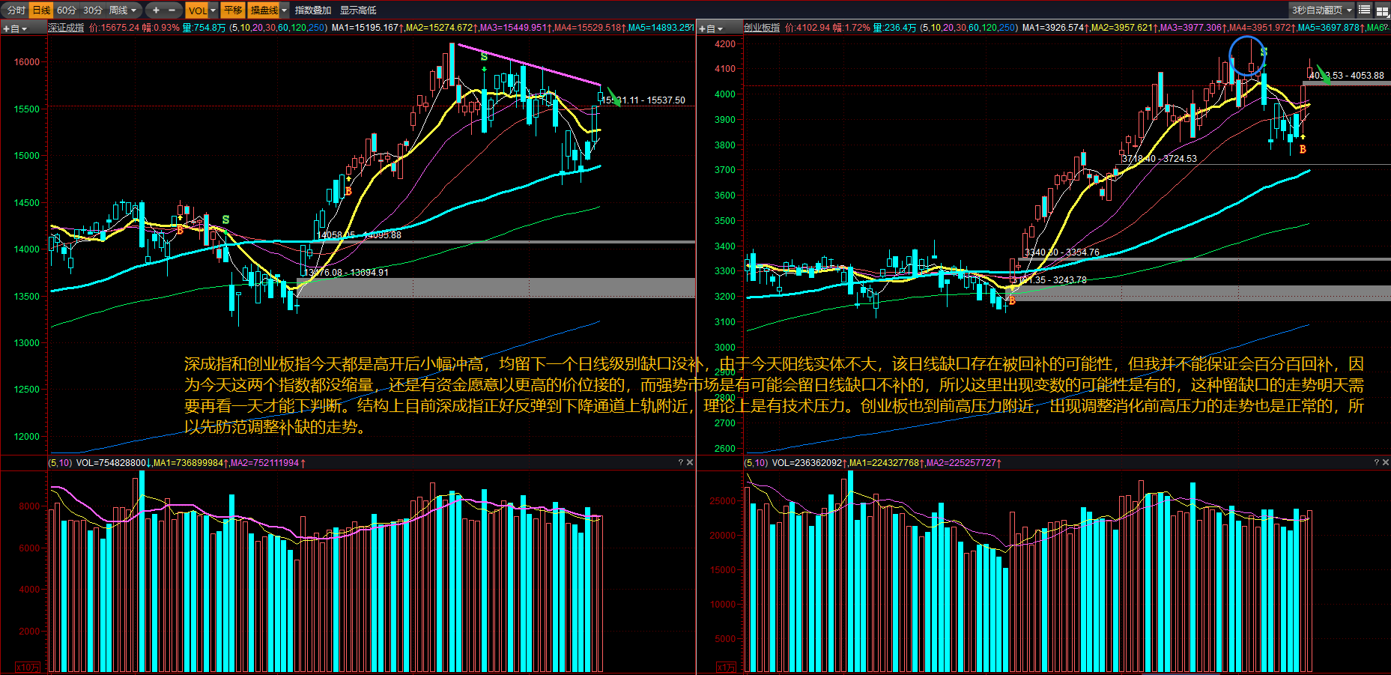Screen dimensions: 1391x675
Task: Open the 3秒自动翻页 auto-page dropdown
Action: [1322, 10]
